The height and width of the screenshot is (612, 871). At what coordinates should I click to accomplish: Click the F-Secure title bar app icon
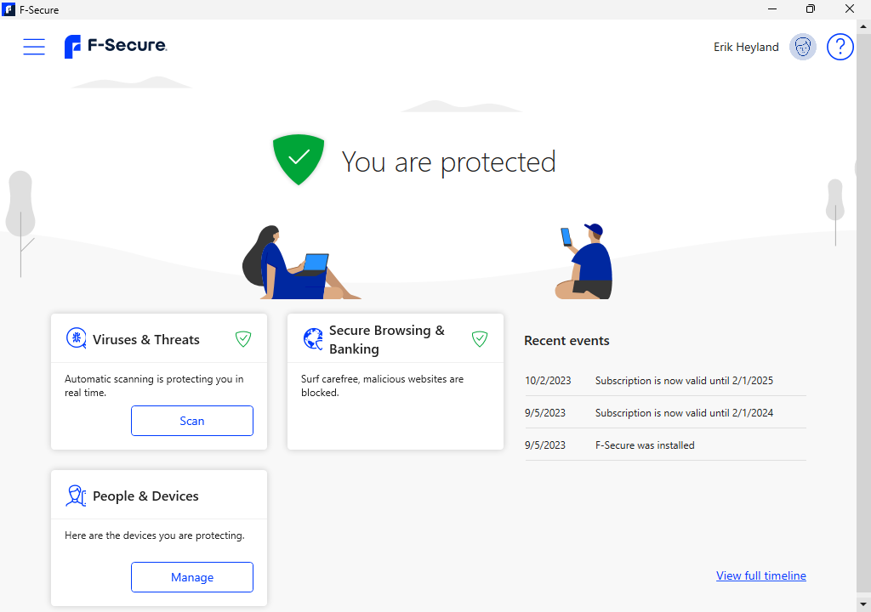pos(9,9)
